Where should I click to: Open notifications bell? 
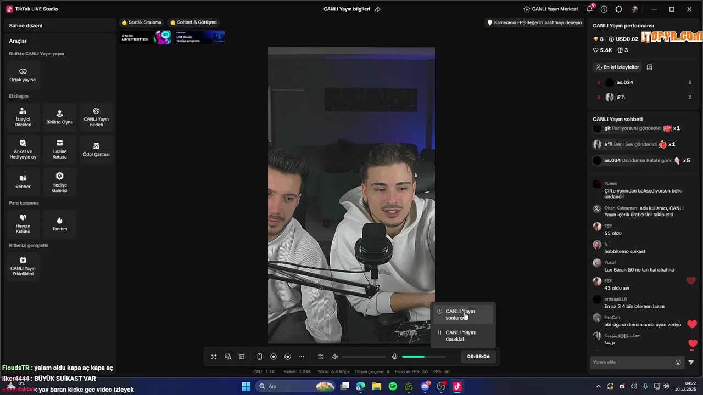(x=589, y=9)
